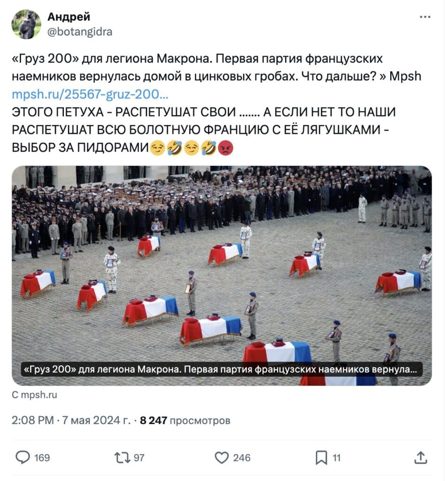The width and height of the screenshot is (445, 481).
Task: Click the repost arrows icon
Action: pyautogui.click(x=123, y=458)
